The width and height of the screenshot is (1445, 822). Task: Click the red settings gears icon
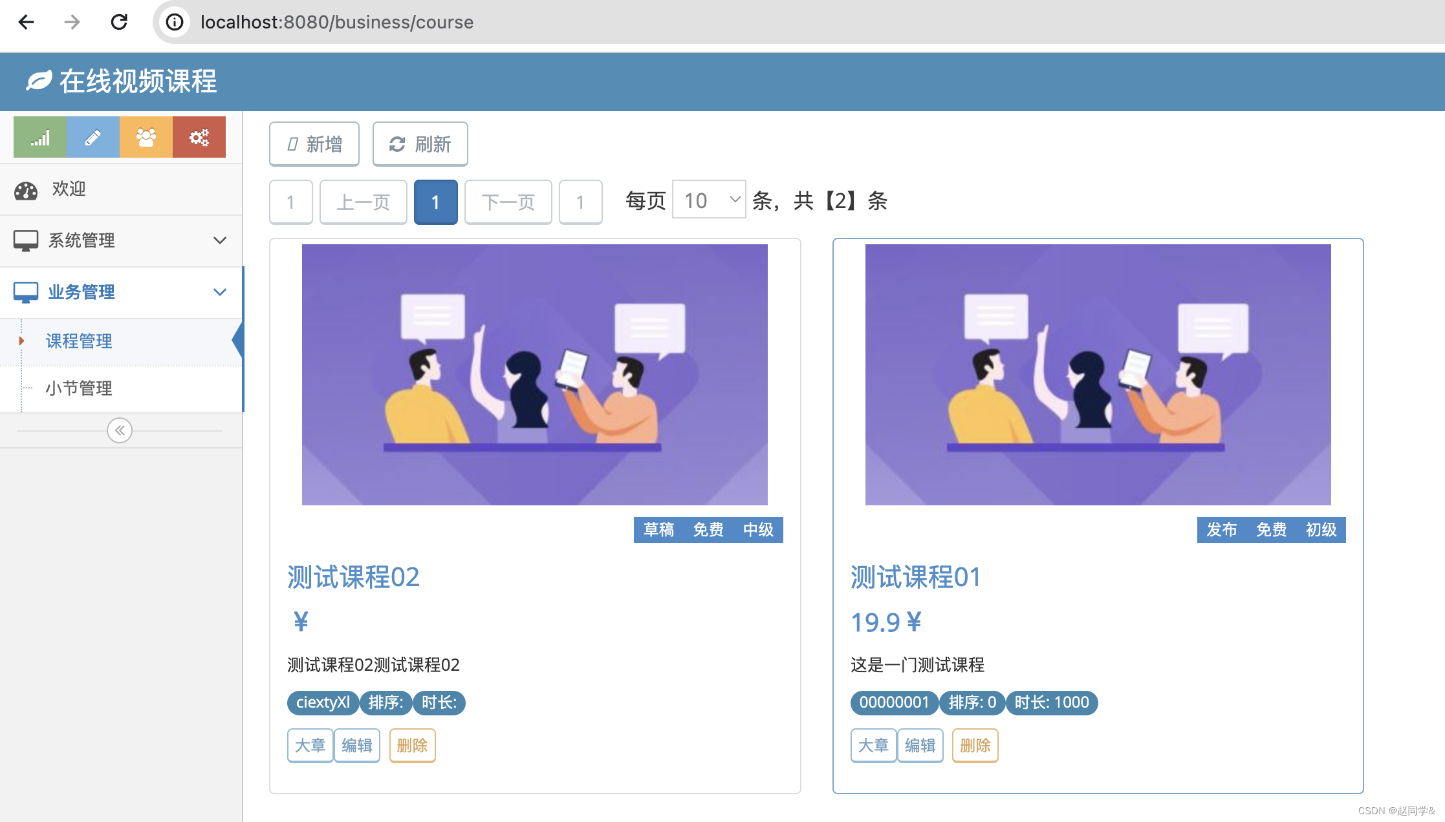pos(199,137)
